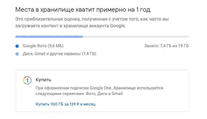Click the filled blue part of storage bar
207x119 pixels.
(x=49, y=37)
